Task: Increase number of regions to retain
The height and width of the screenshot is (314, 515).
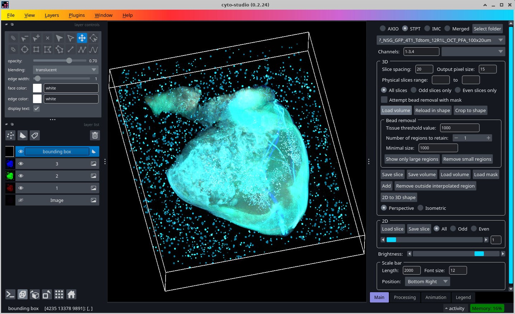Action: point(488,138)
